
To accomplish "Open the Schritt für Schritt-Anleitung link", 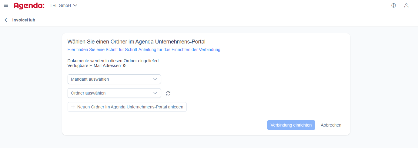I will pos(144,50).
